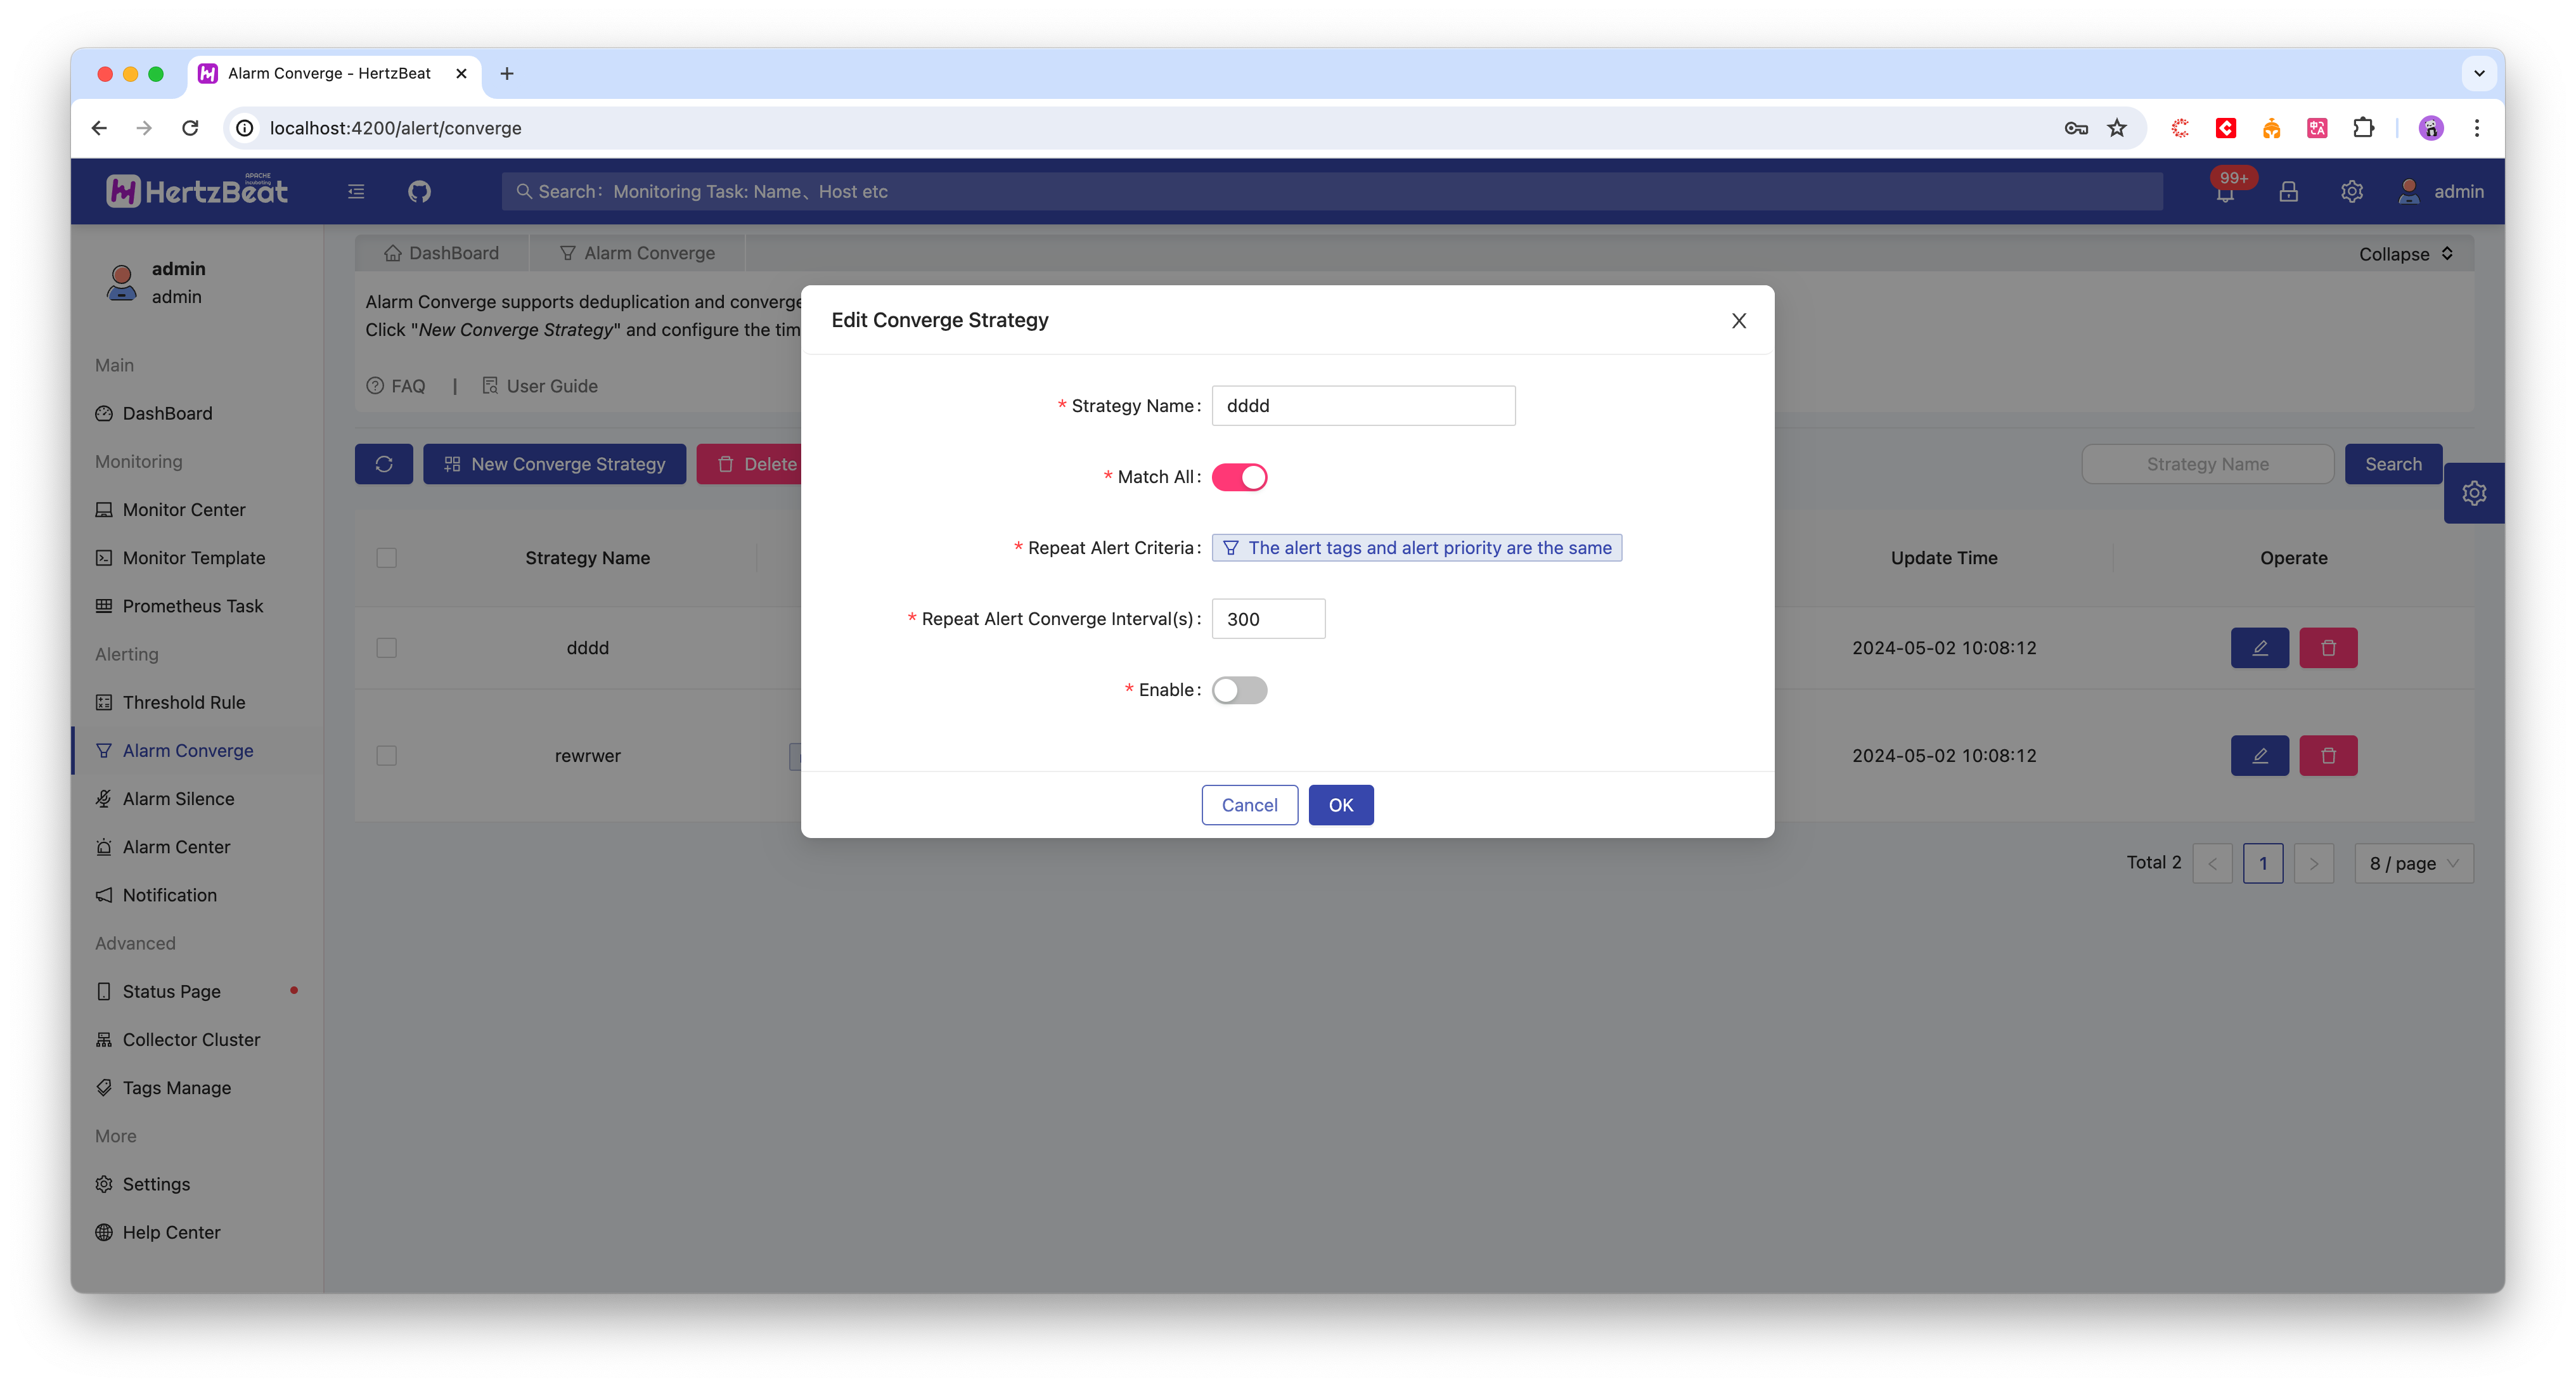The image size is (2576, 1387).
Task: Go to next page of results
Action: click(2313, 863)
